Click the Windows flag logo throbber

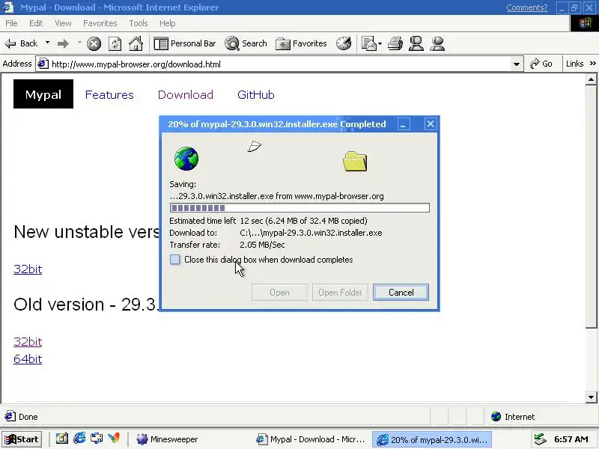point(585,23)
